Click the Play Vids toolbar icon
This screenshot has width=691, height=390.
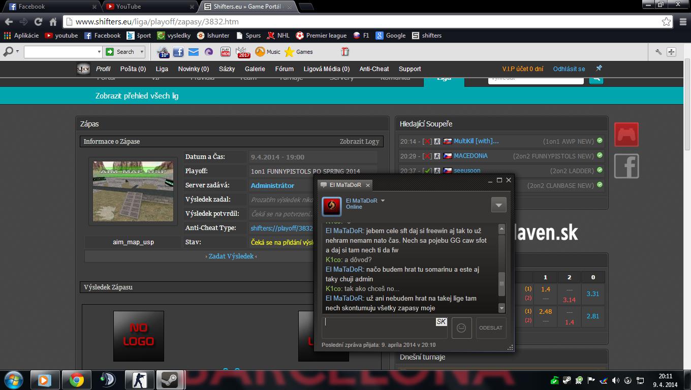(x=226, y=52)
